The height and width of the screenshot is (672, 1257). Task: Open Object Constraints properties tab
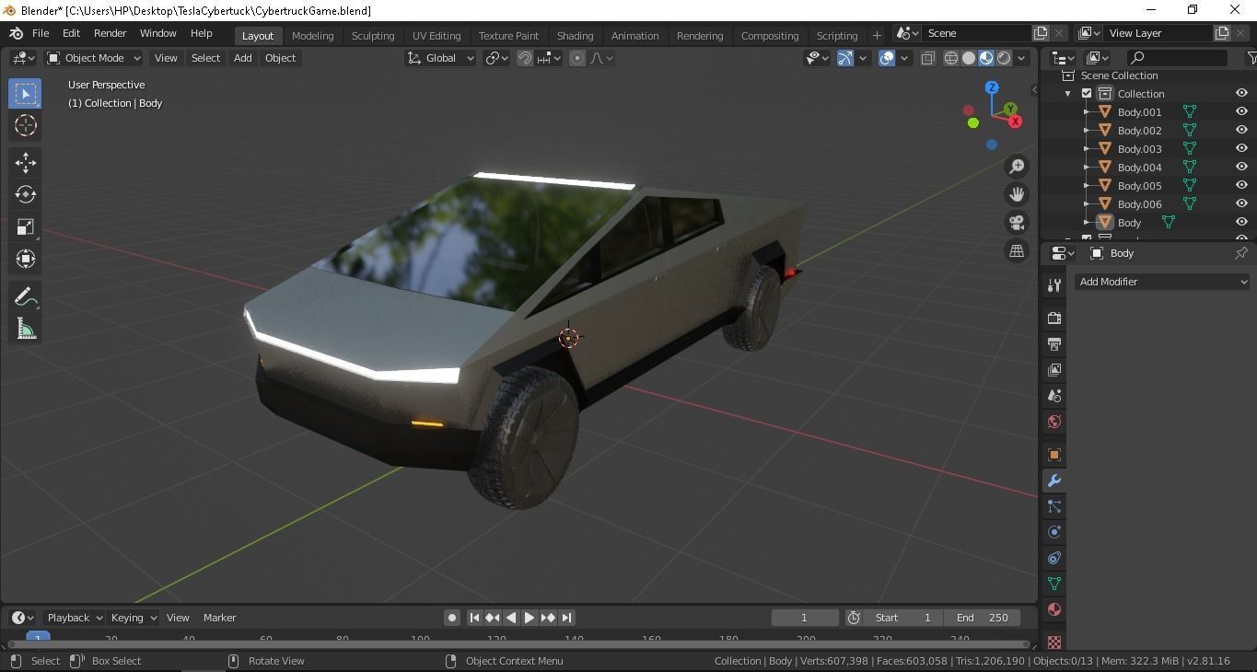1054,558
